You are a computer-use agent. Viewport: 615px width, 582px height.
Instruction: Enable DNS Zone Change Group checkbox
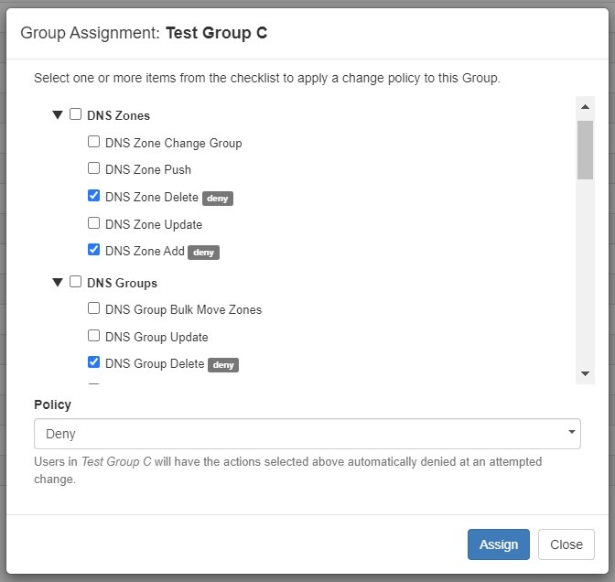click(x=93, y=142)
